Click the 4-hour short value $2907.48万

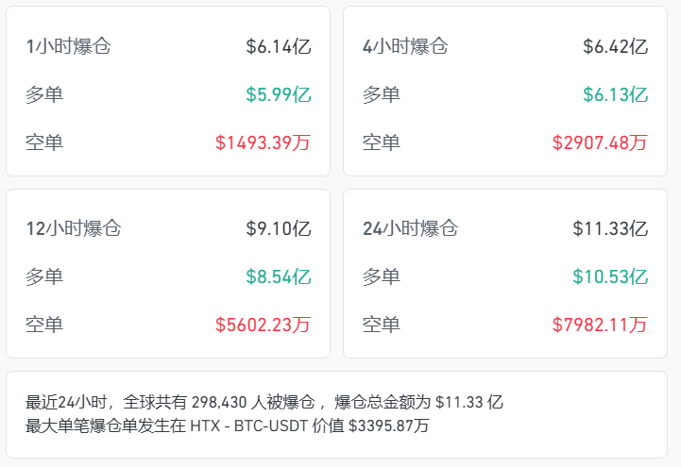[x=600, y=142]
